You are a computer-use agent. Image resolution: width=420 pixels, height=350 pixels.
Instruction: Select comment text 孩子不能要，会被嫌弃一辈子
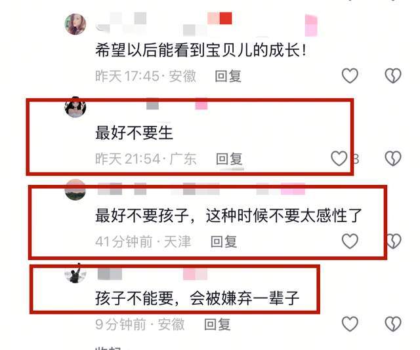(197, 298)
